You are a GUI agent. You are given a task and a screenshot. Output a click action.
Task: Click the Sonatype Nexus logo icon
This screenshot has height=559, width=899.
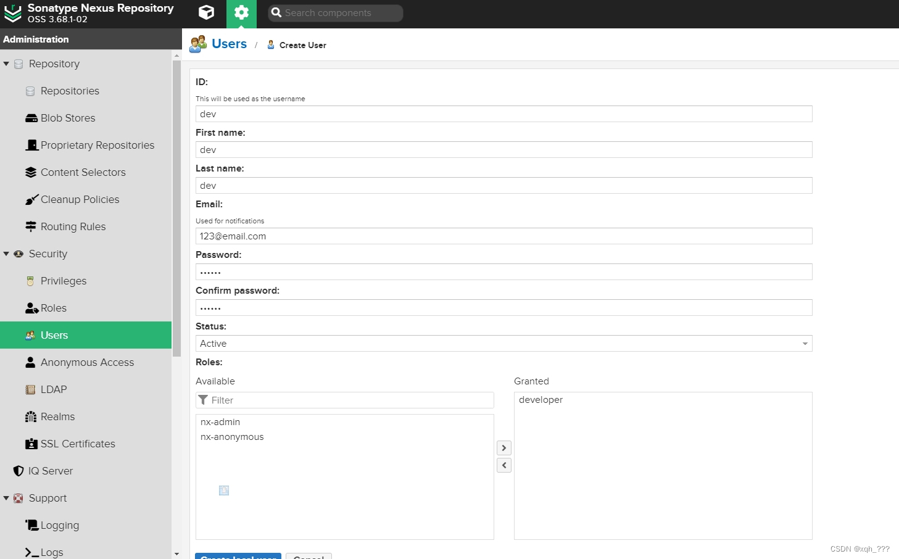[x=12, y=13]
